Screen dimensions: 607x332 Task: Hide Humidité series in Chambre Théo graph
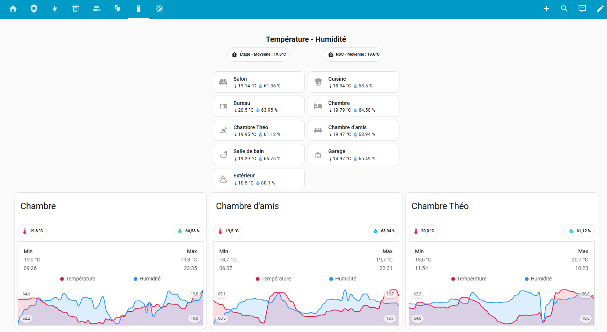538,279
